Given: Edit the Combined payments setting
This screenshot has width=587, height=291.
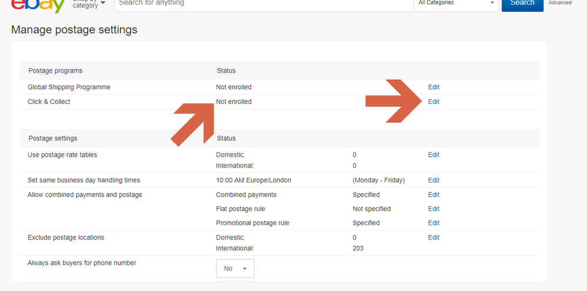Looking at the screenshot, I should [x=433, y=195].
